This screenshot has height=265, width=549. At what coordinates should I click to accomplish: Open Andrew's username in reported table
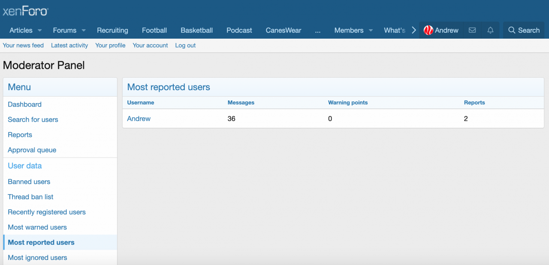tap(139, 119)
